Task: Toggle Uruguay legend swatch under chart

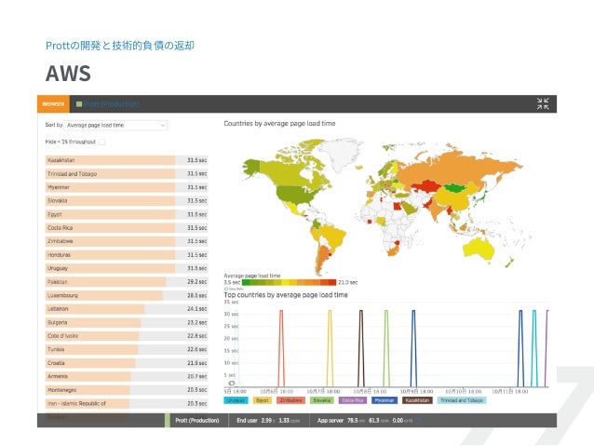Action: (236, 400)
